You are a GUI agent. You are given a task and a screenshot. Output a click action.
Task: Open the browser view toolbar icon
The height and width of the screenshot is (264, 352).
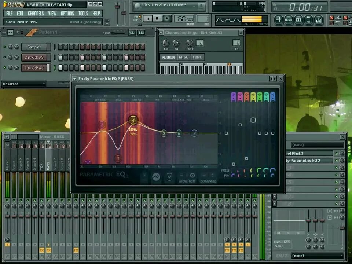click(308, 20)
